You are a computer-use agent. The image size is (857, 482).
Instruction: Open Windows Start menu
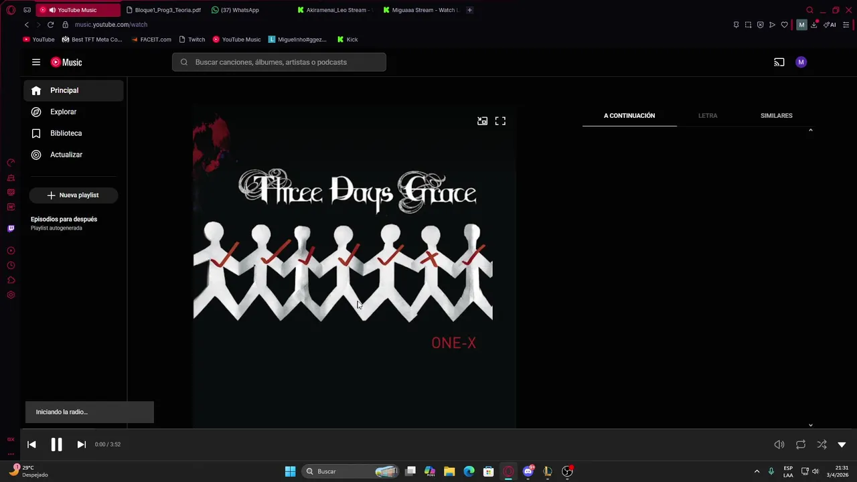290,471
